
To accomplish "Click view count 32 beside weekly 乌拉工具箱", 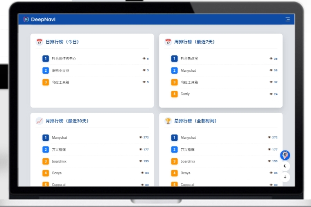I will [x=276, y=82].
